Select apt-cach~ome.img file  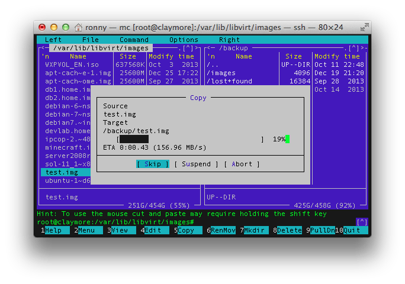[78, 81]
